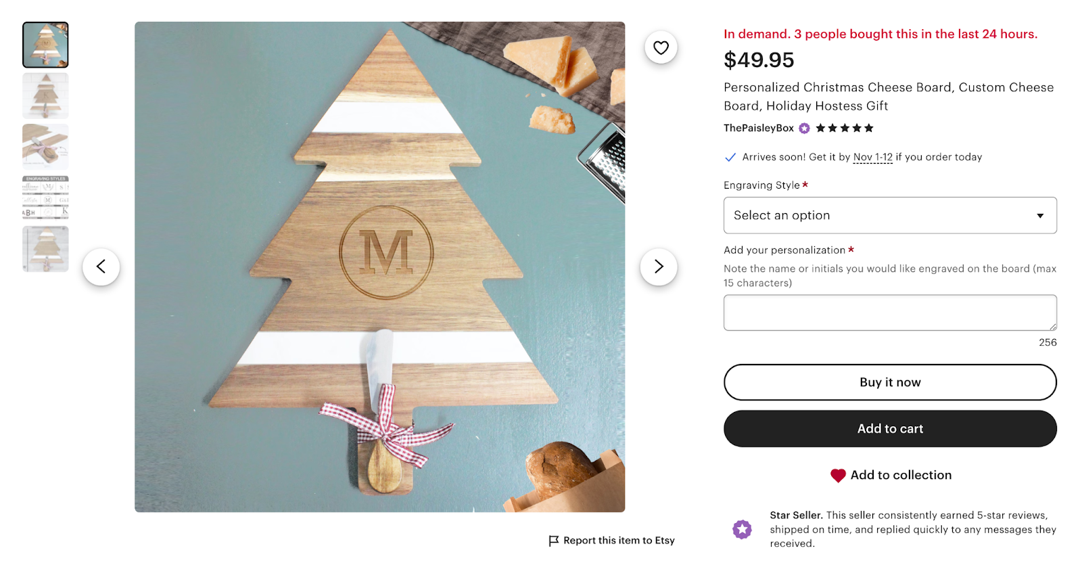Click the right arrow to view next photo
This screenshot has width=1082, height=569.
coord(659,267)
